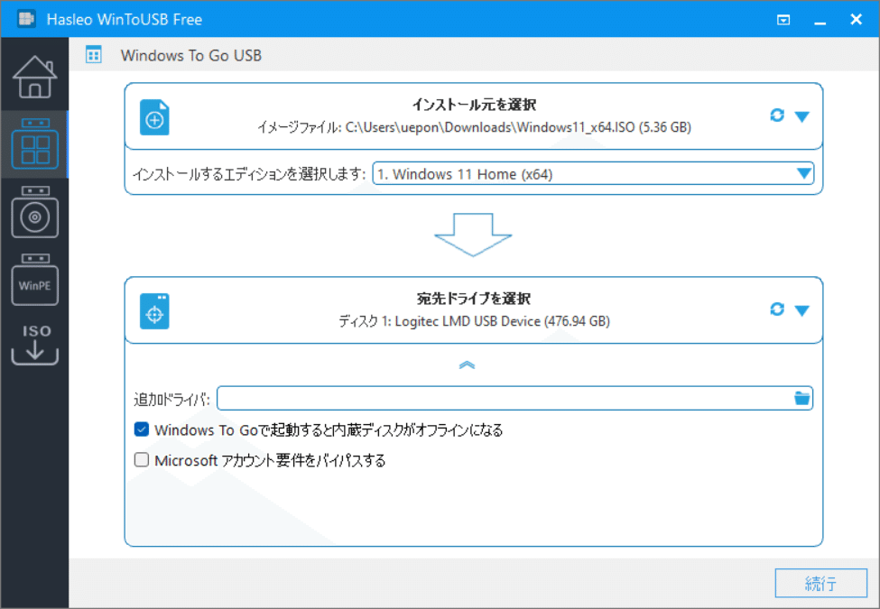This screenshot has width=880, height=609.
Task: Refresh the destination drive list
Action: click(x=777, y=309)
